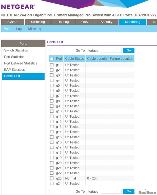Check the box for port g1

(52, 65)
